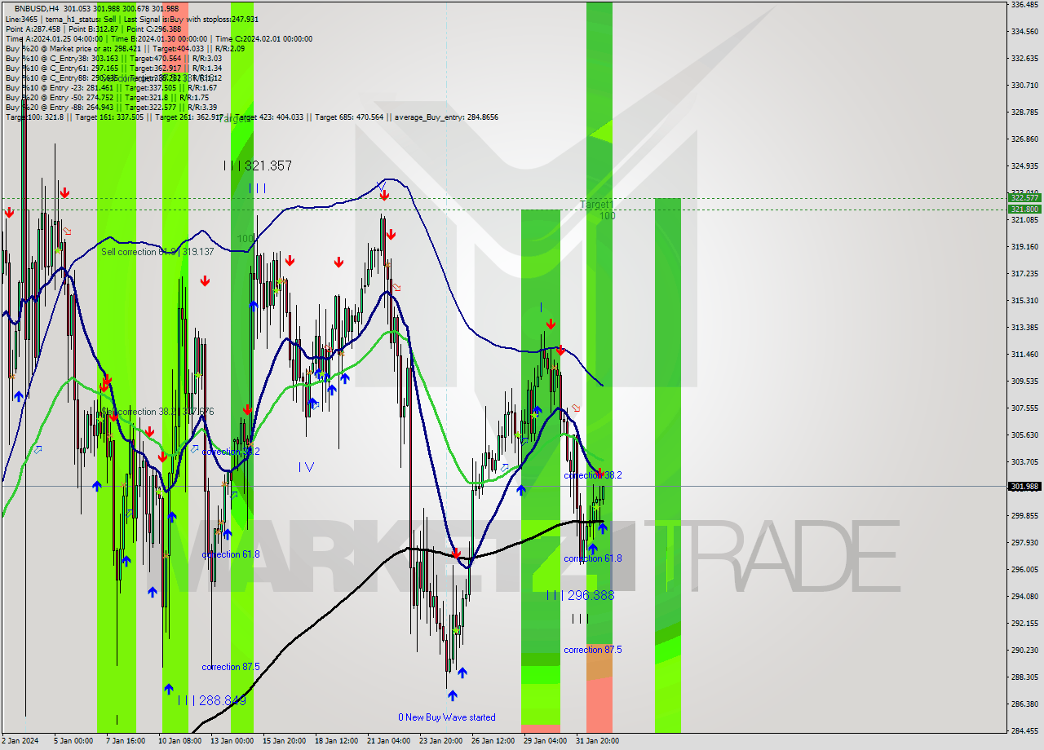Viewport: 1044px width, 750px height.
Task: Click the '31 Jan 20:00' date label
Action: coord(596,742)
